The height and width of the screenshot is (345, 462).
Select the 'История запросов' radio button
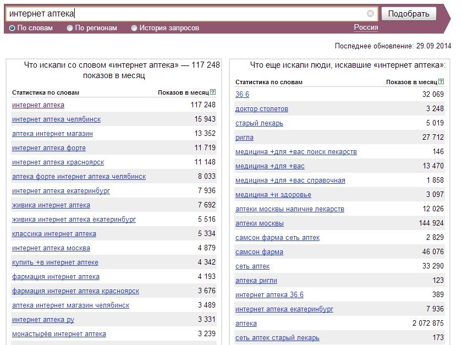click(x=134, y=28)
